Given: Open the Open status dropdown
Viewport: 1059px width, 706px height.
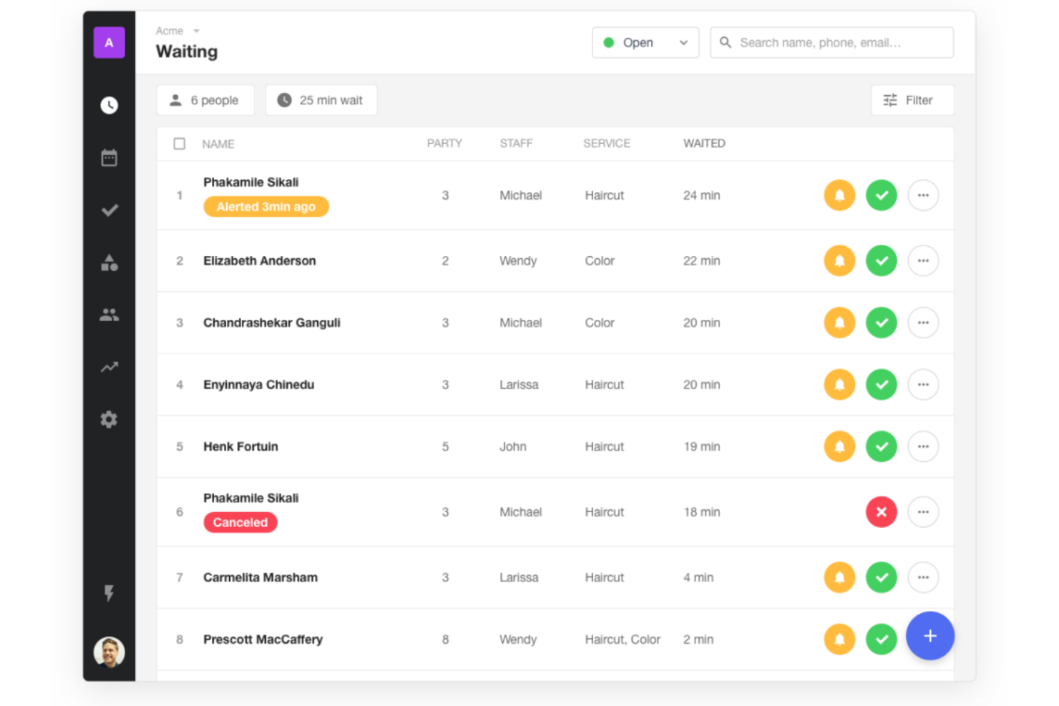Looking at the screenshot, I should pyautogui.click(x=645, y=42).
